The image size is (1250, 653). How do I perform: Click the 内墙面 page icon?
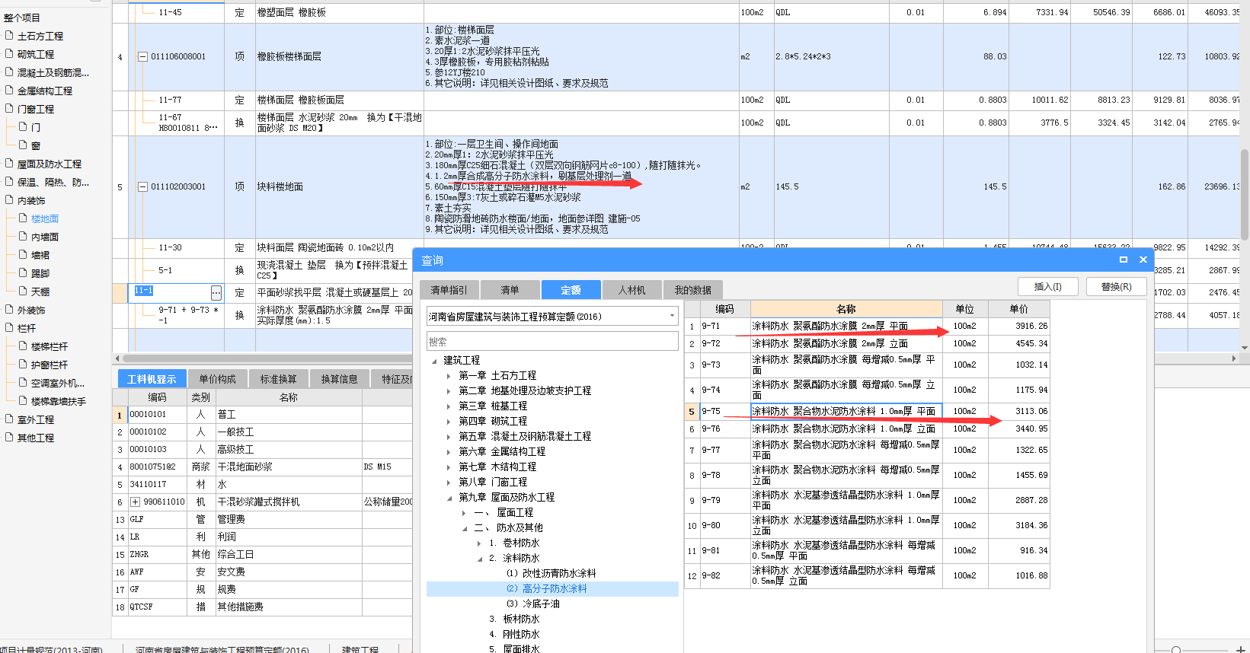click(x=23, y=237)
